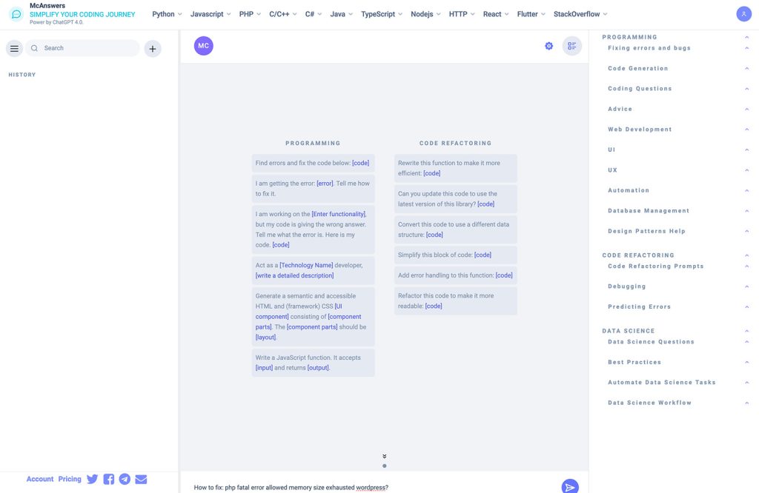Select 'I am getting the error' prompt

(313, 189)
